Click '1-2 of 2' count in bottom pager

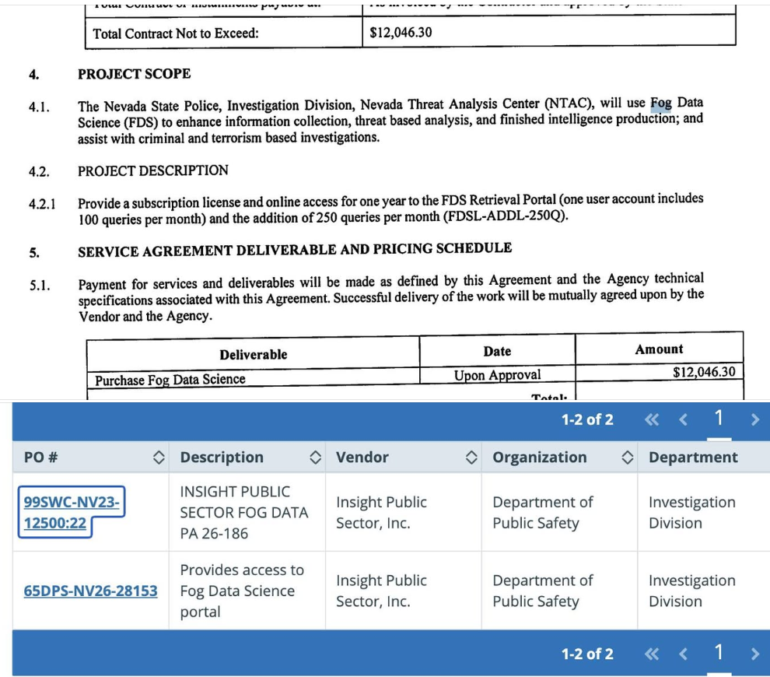coord(587,654)
